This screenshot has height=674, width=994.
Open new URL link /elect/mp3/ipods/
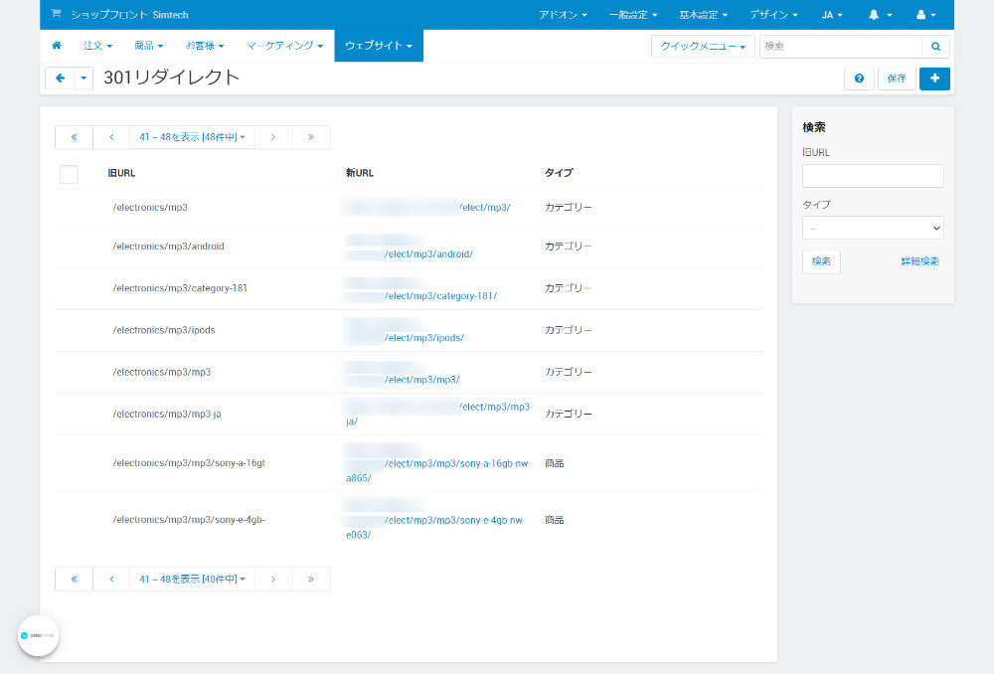point(424,337)
